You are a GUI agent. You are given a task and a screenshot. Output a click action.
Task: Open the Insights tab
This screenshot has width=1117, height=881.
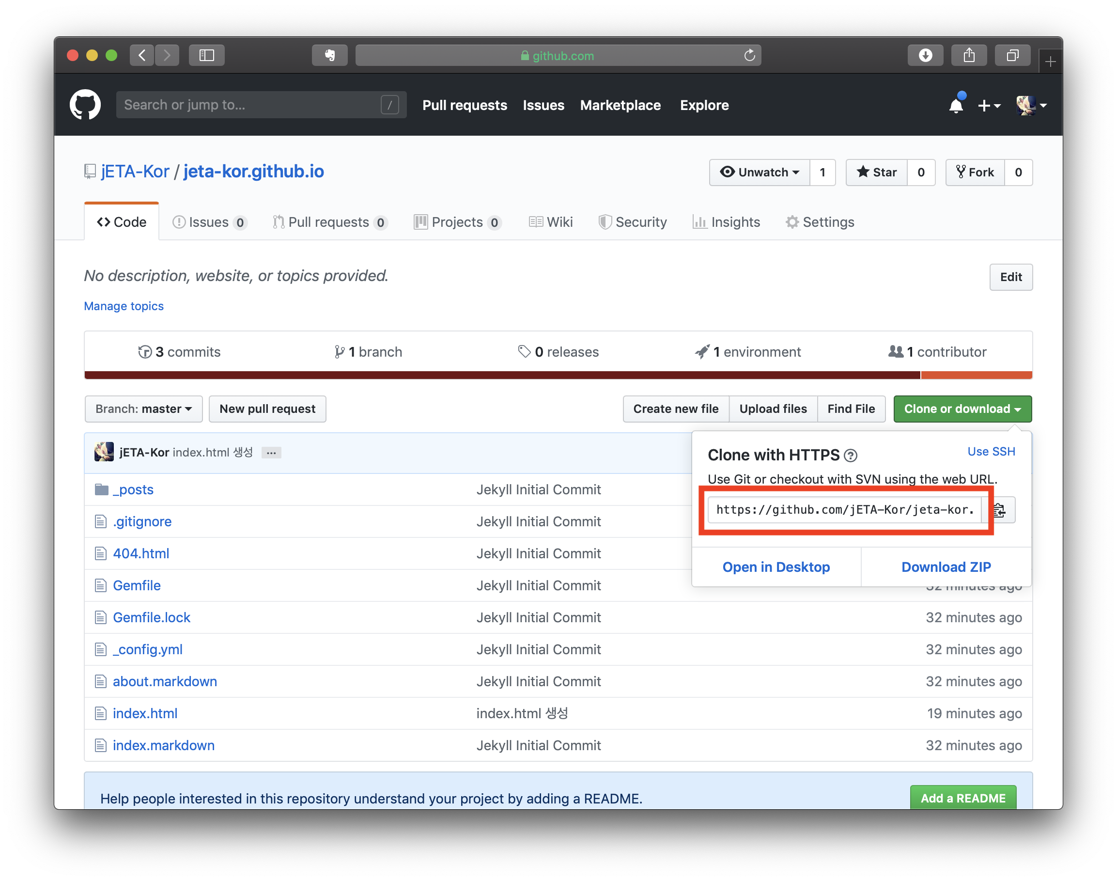(x=726, y=222)
